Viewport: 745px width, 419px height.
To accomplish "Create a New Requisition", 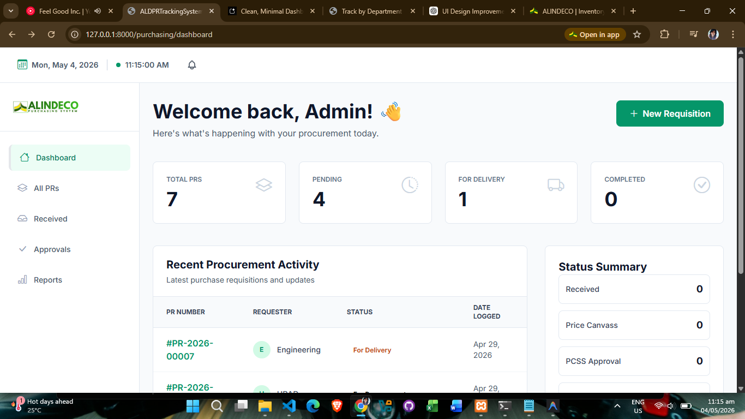I will tap(670, 113).
